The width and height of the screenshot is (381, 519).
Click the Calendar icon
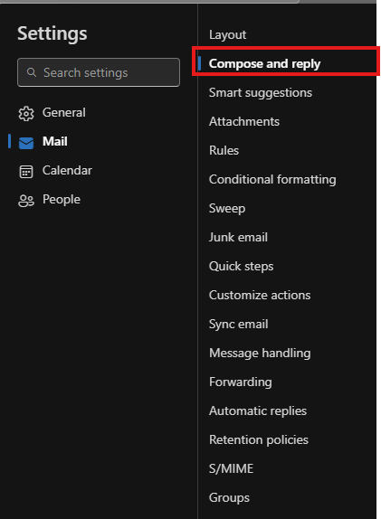coord(26,172)
